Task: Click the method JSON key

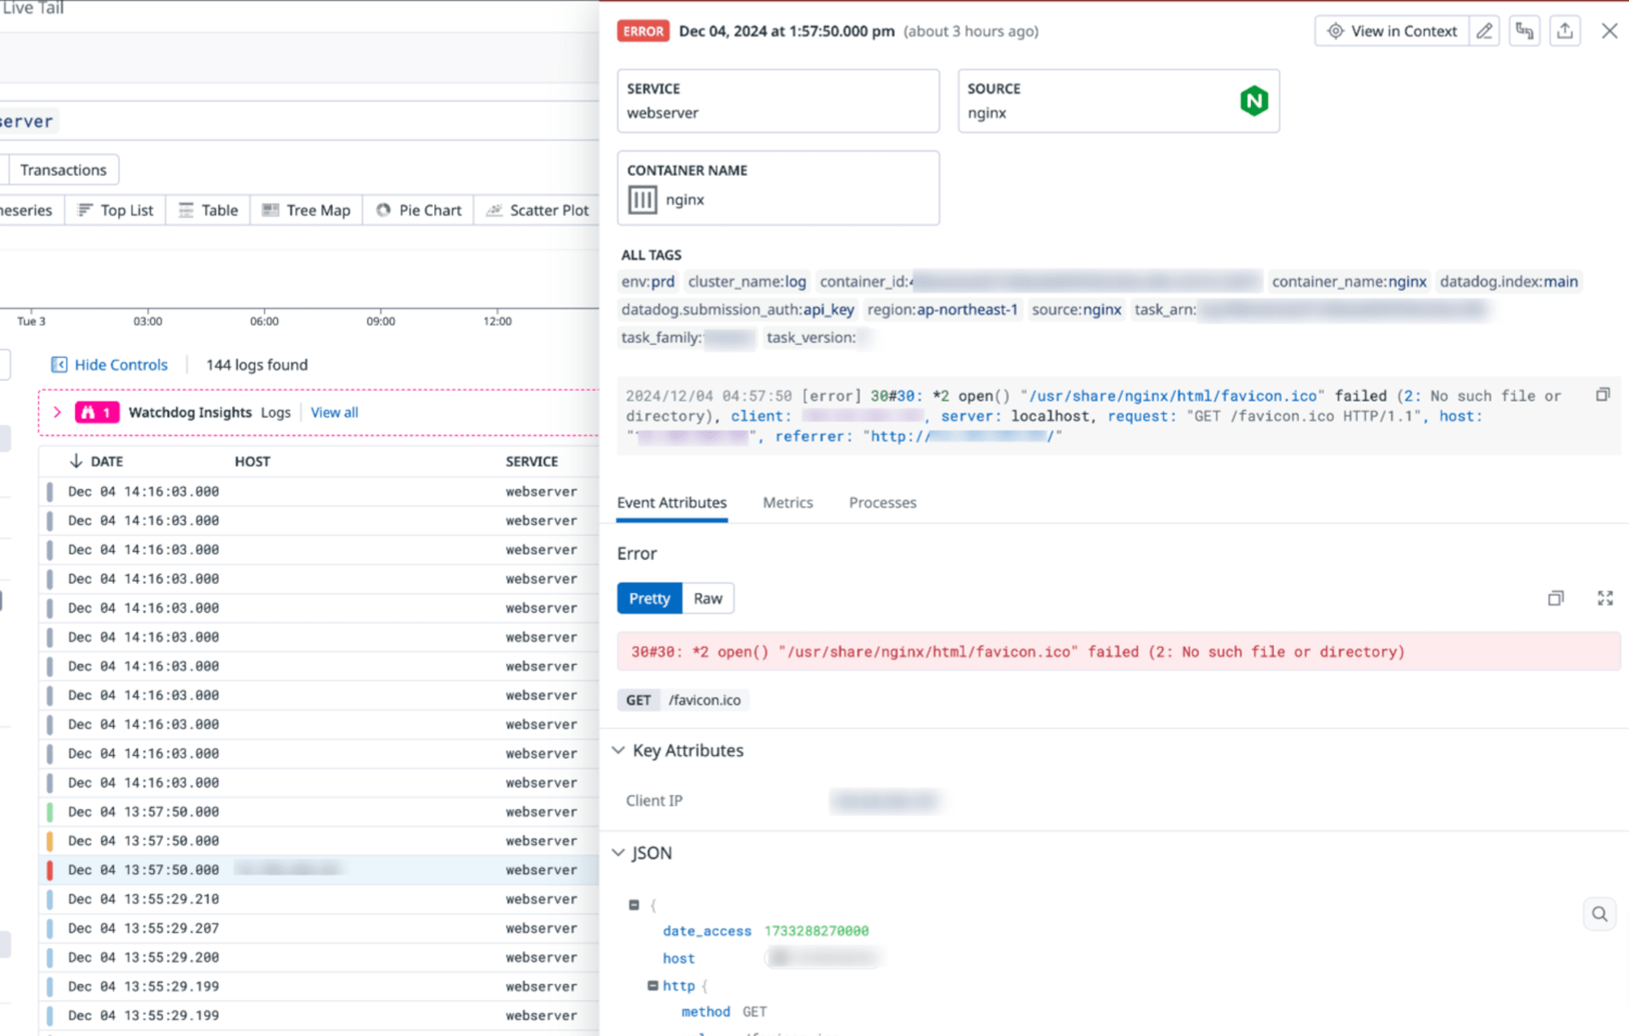Action: pyautogui.click(x=705, y=1012)
